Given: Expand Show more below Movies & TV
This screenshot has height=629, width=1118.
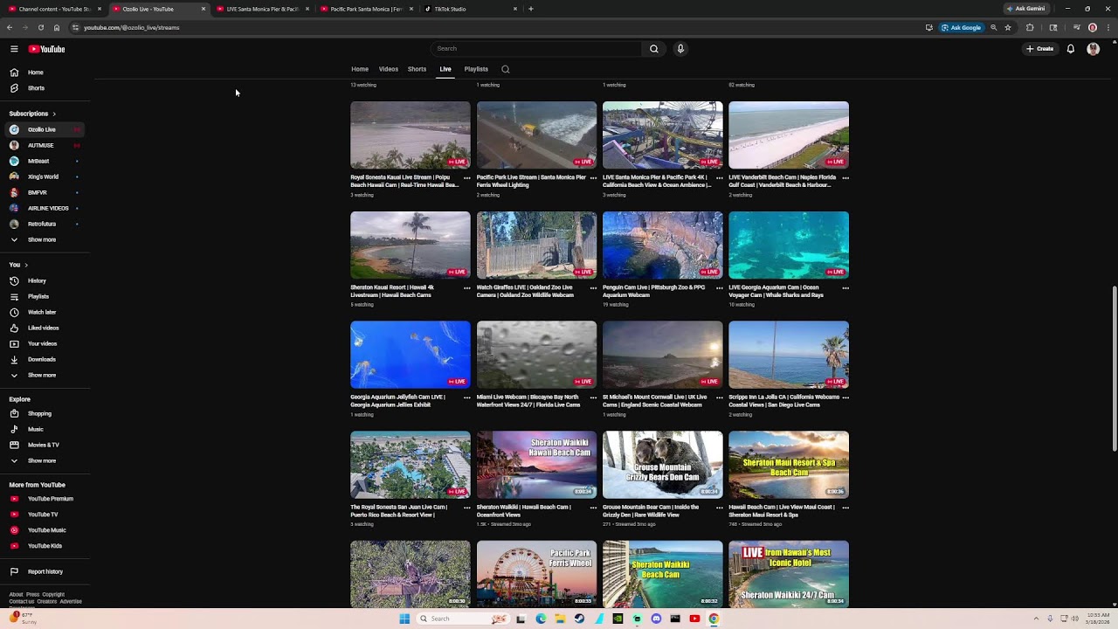Looking at the screenshot, I should point(45,461).
